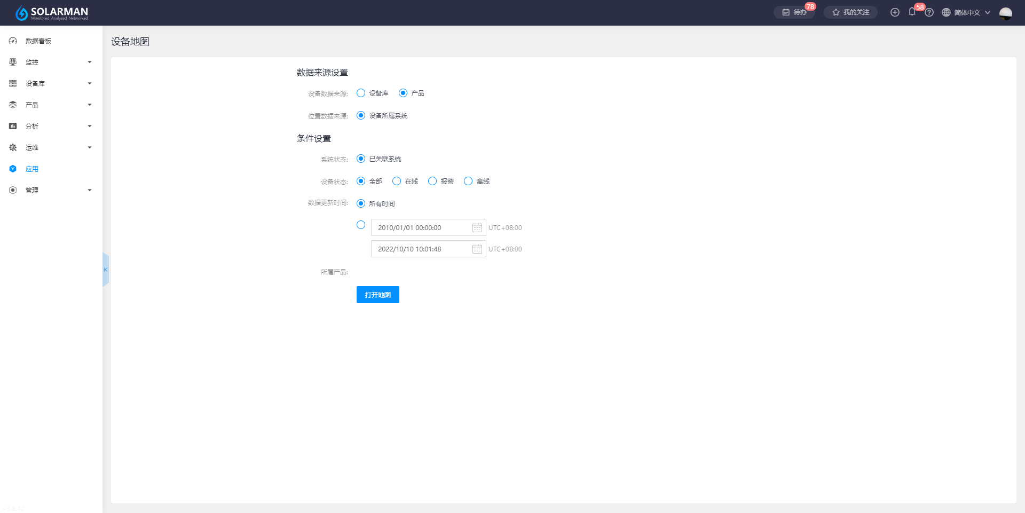Screen dimensions: 1025x513
Task: Go to 数据看板 in sidebar
Action: (38, 41)
